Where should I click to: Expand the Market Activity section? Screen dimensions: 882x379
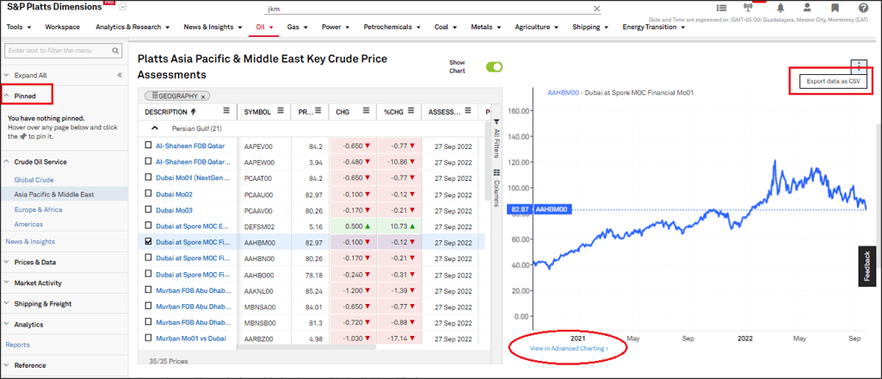click(x=6, y=283)
